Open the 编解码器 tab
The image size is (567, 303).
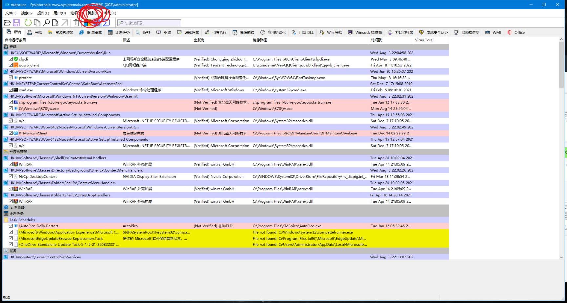pyautogui.click(x=188, y=32)
